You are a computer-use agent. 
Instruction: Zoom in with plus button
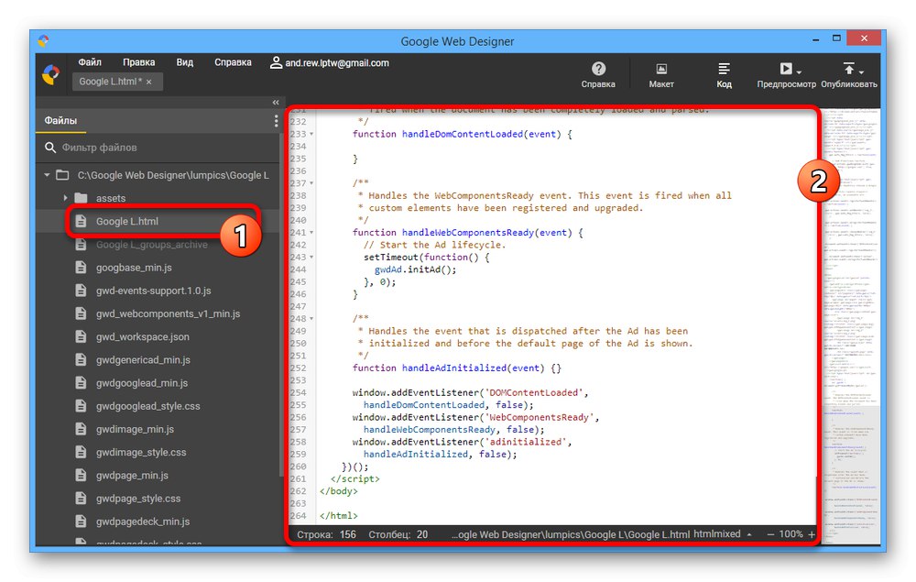click(x=812, y=534)
